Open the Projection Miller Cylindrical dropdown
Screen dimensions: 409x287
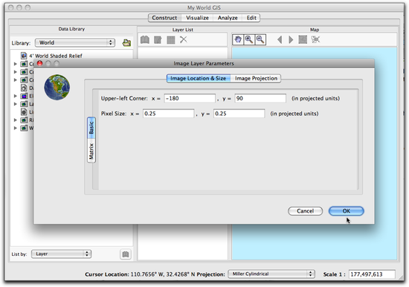[x=271, y=274]
